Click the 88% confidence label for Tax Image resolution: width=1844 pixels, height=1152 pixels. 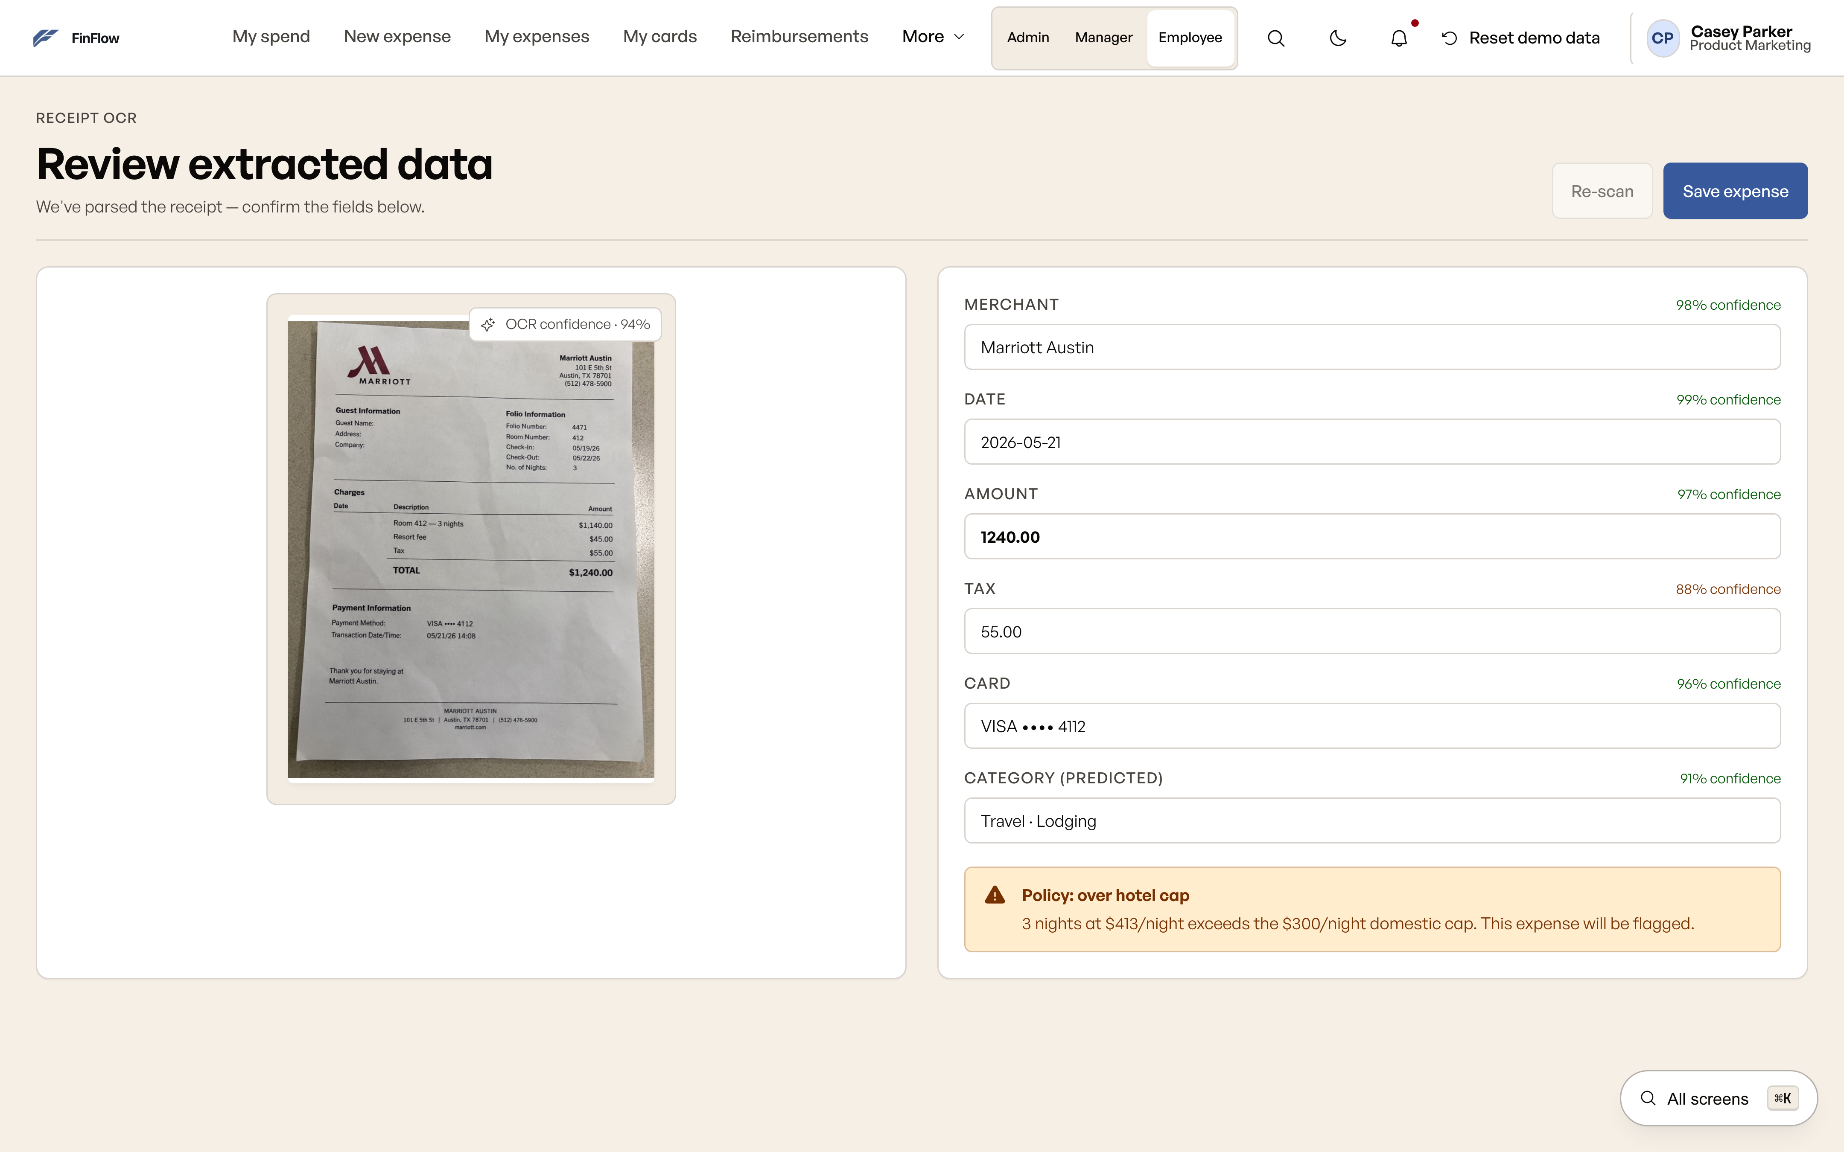pyautogui.click(x=1728, y=589)
